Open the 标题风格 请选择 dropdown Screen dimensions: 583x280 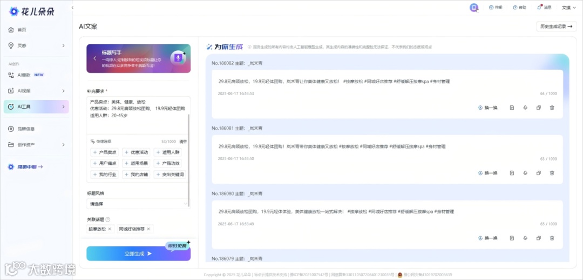(x=138, y=204)
